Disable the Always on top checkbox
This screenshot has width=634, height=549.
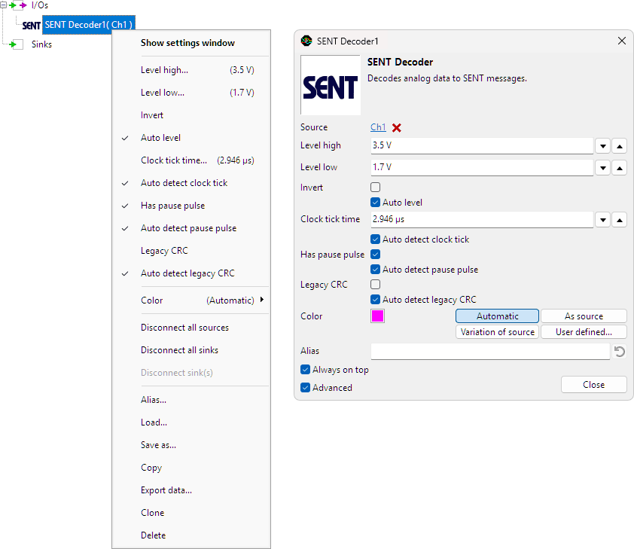[305, 370]
